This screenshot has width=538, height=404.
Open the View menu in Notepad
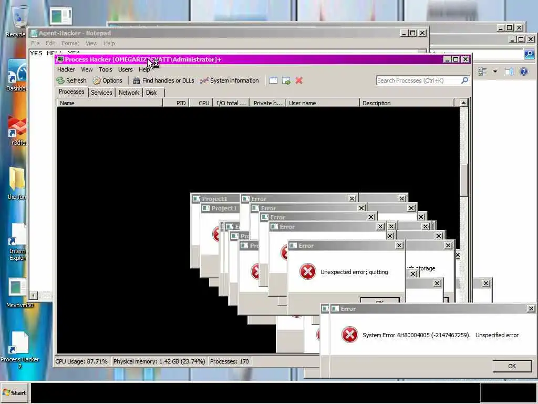point(91,43)
